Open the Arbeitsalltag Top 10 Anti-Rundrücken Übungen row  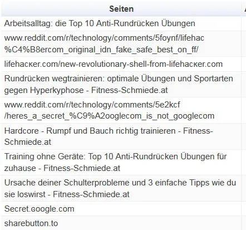click(121, 23)
